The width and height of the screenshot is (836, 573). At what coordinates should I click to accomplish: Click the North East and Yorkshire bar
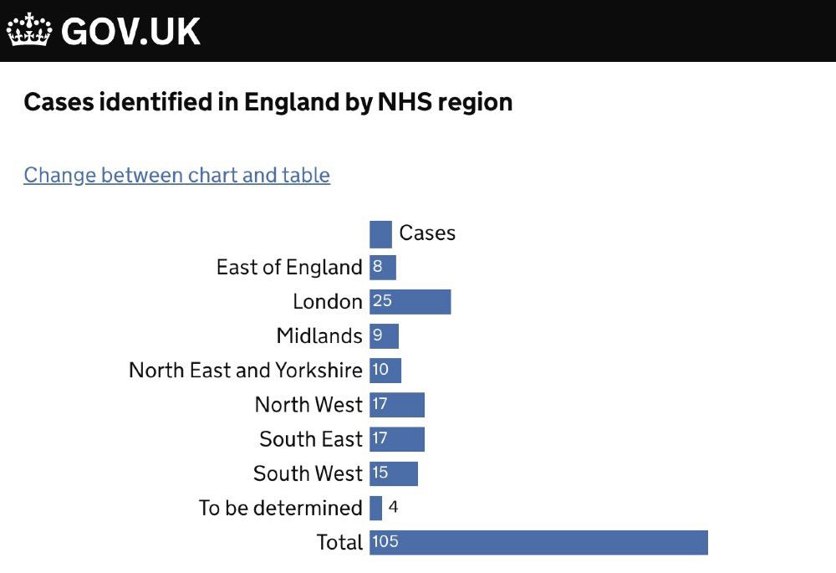385,371
